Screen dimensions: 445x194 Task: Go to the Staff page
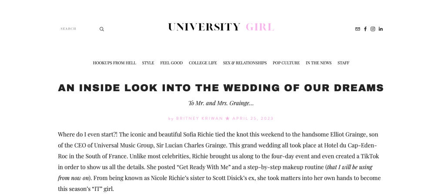click(x=343, y=63)
